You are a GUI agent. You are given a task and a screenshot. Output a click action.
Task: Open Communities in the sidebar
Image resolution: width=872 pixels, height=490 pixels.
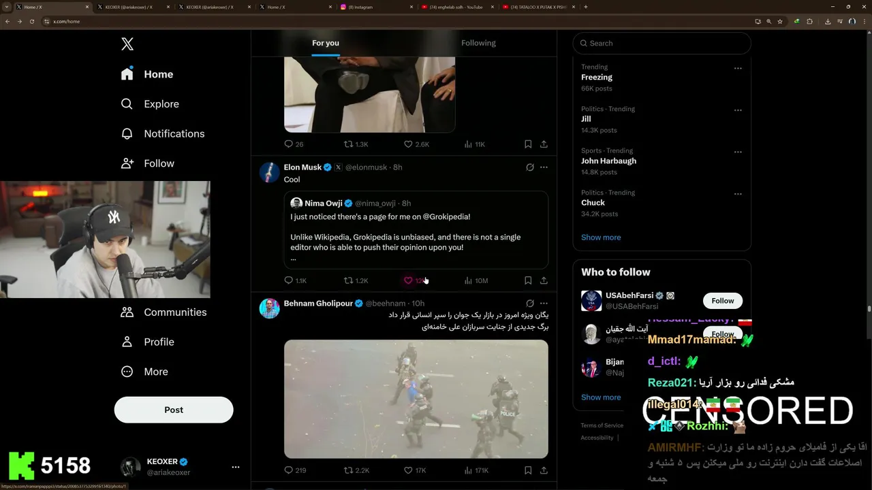(x=163, y=312)
